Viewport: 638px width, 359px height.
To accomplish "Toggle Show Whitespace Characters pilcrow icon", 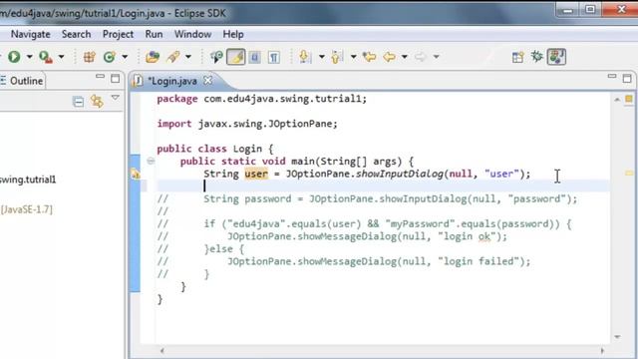I will point(274,57).
